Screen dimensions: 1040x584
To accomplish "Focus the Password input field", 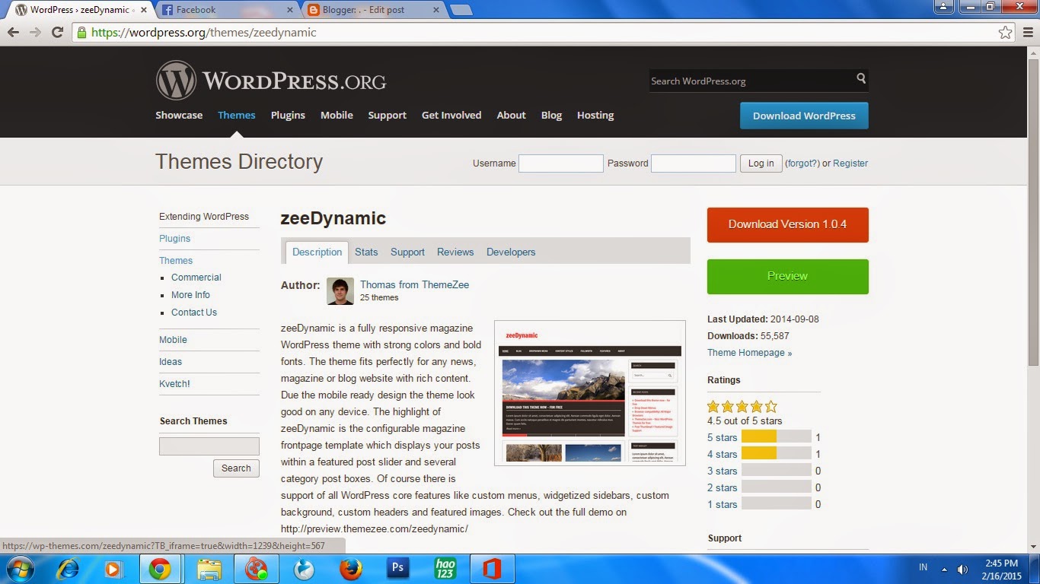I will pyautogui.click(x=694, y=163).
